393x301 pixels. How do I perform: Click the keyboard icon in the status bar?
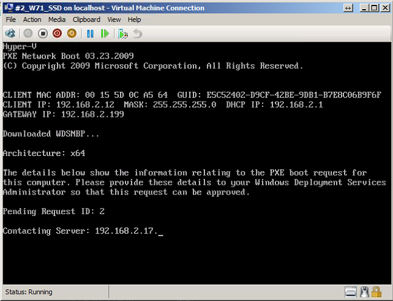point(350,292)
